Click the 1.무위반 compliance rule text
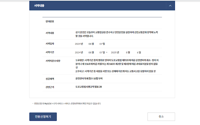Screen dimensions: 200x125 [117, 64]
